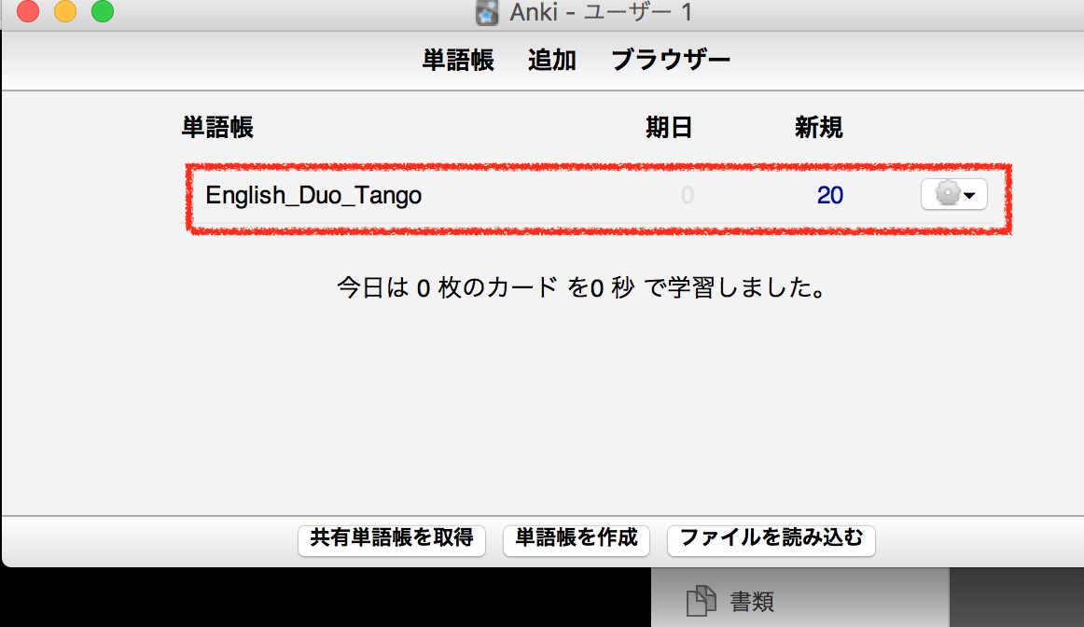Click the 書類 label below window
The image size is (1084, 627).
752,602
